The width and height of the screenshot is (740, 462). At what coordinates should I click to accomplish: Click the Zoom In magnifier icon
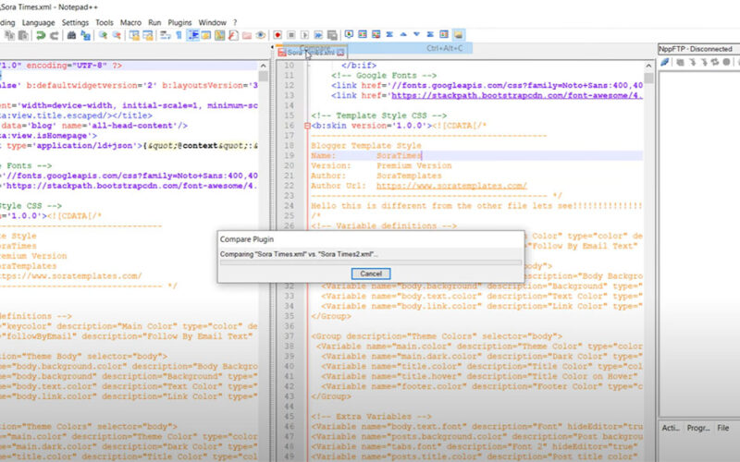click(103, 35)
